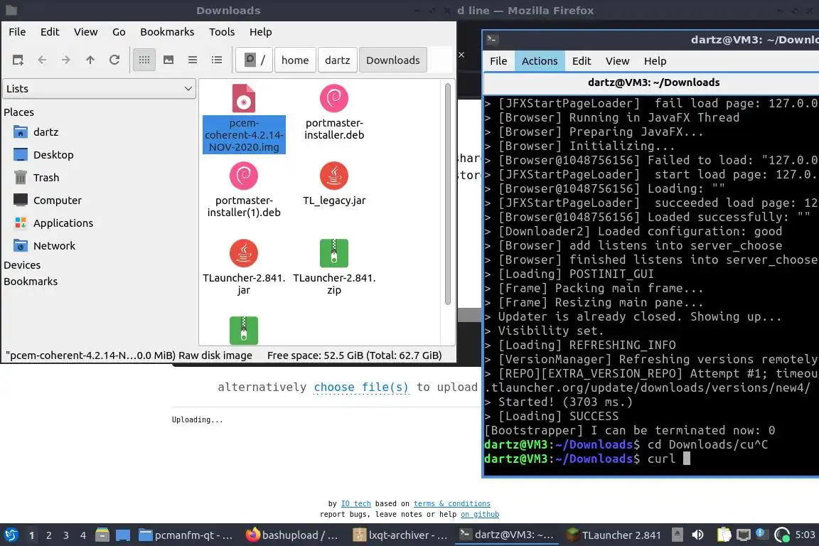The height and width of the screenshot is (546, 819).
Task: Open File menu in file manager
Action: (17, 32)
